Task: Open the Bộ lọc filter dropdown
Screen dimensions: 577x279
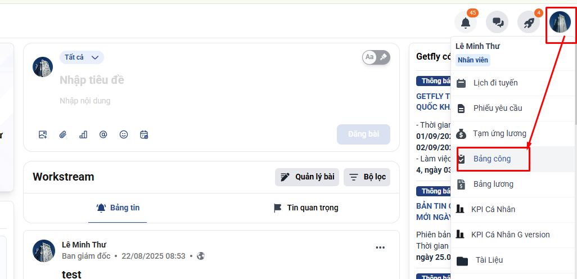Action: [x=367, y=177]
